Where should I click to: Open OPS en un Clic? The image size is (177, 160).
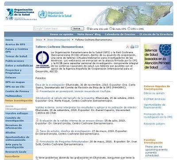pyautogui.click(x=19, y=87)
